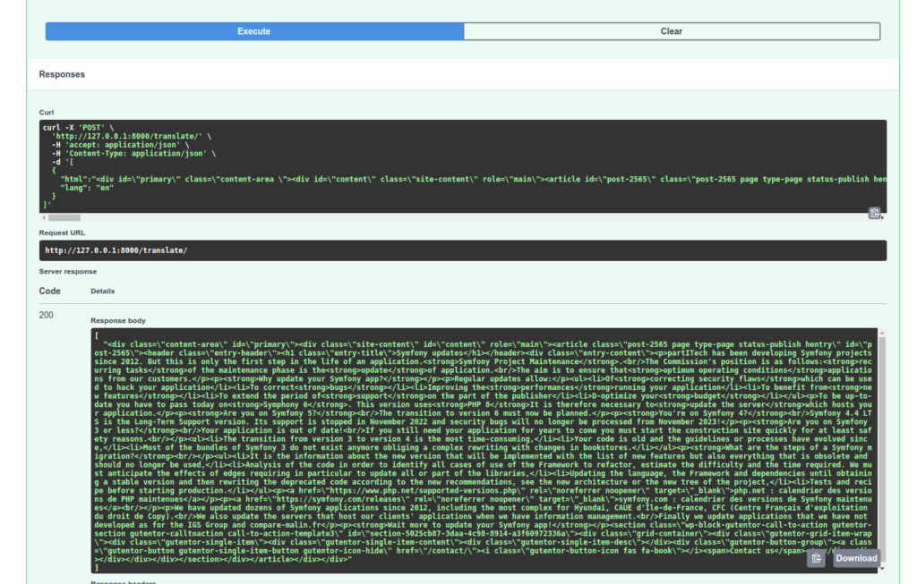This screenshot has height=584, width=917.
Task: Click the Curl label
Action: (47, 112)
